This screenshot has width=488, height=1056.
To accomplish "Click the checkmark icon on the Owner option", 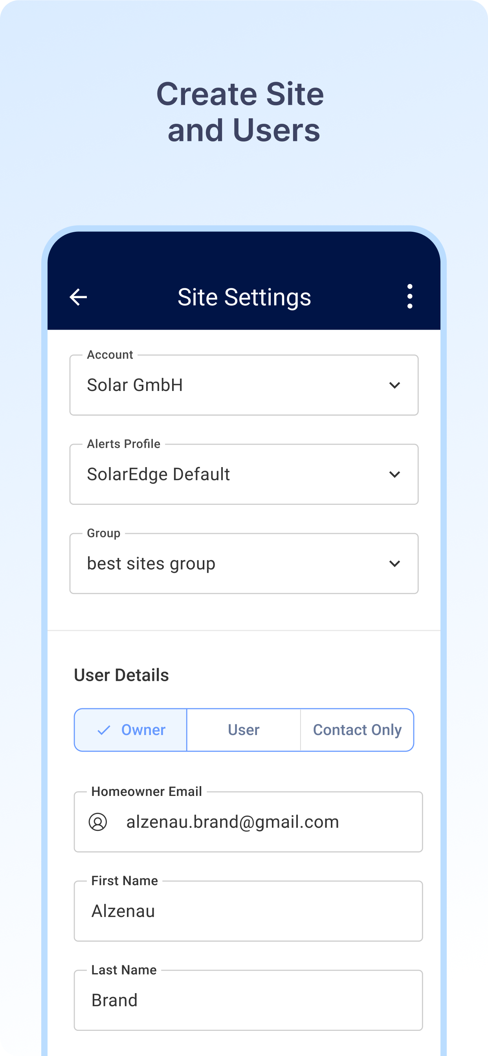I will (x=104, y=730).
